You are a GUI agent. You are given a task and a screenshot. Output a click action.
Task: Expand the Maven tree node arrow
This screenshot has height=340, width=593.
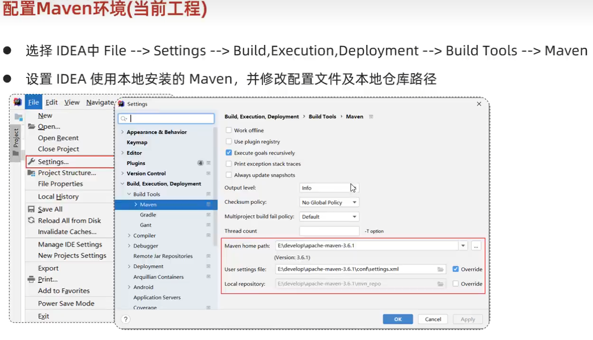(x=136, y=205)
